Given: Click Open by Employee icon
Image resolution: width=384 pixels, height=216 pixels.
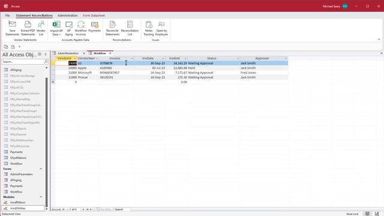Looking at the screenshot, I should point(161,28).
